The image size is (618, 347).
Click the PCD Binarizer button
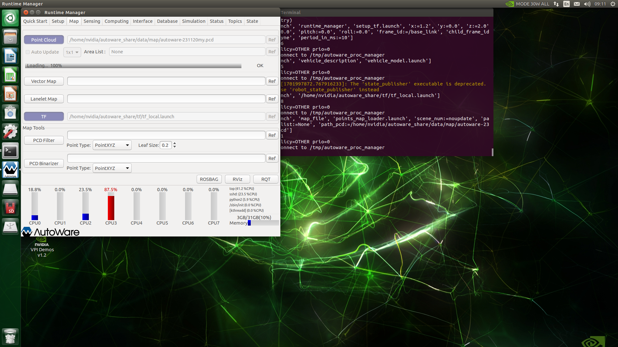[44, 164]
